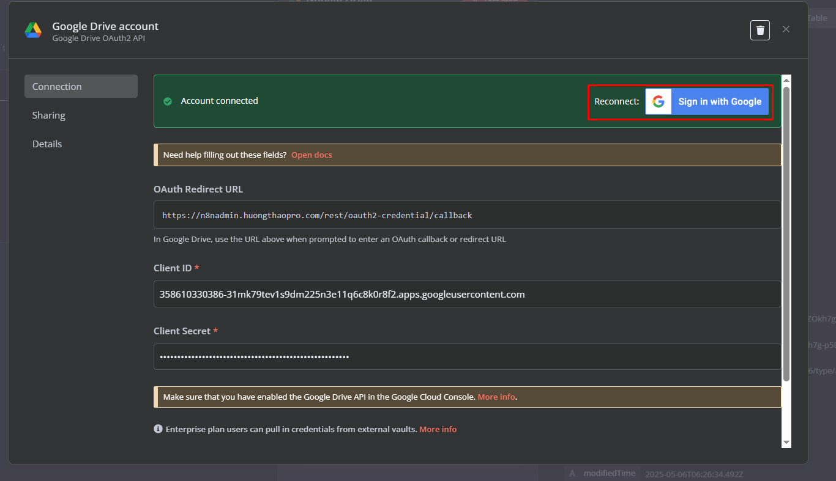Screen dimensions: 836x481
Task: Close the Google Drive account dialog
Action: pyautogui.click(x=786, y=29)
